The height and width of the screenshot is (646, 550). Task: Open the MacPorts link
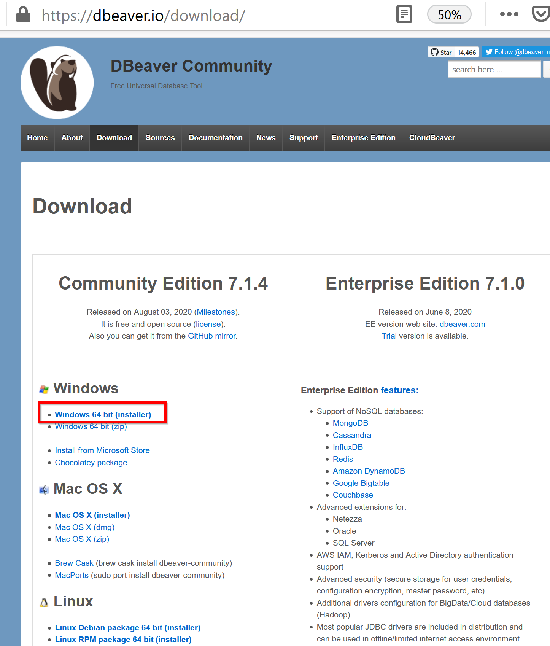click(72, 575)
